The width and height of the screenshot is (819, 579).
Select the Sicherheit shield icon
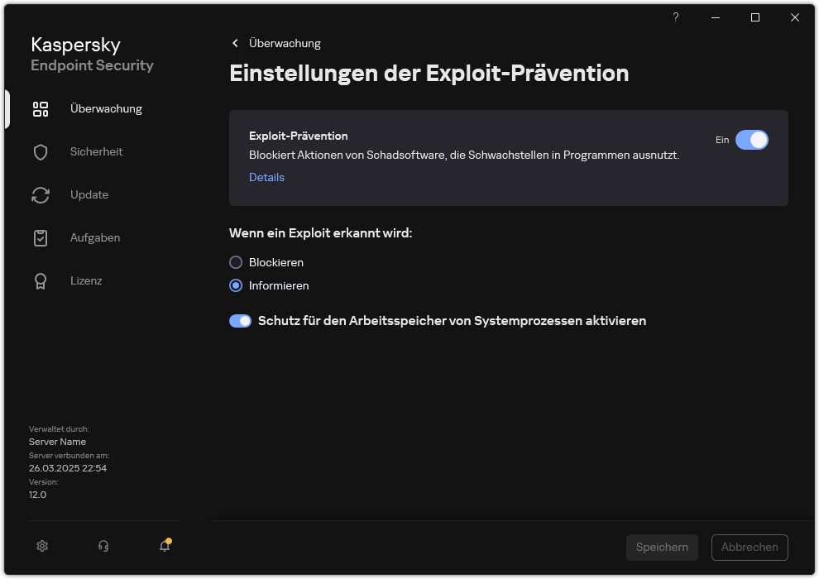coord(41,151)
